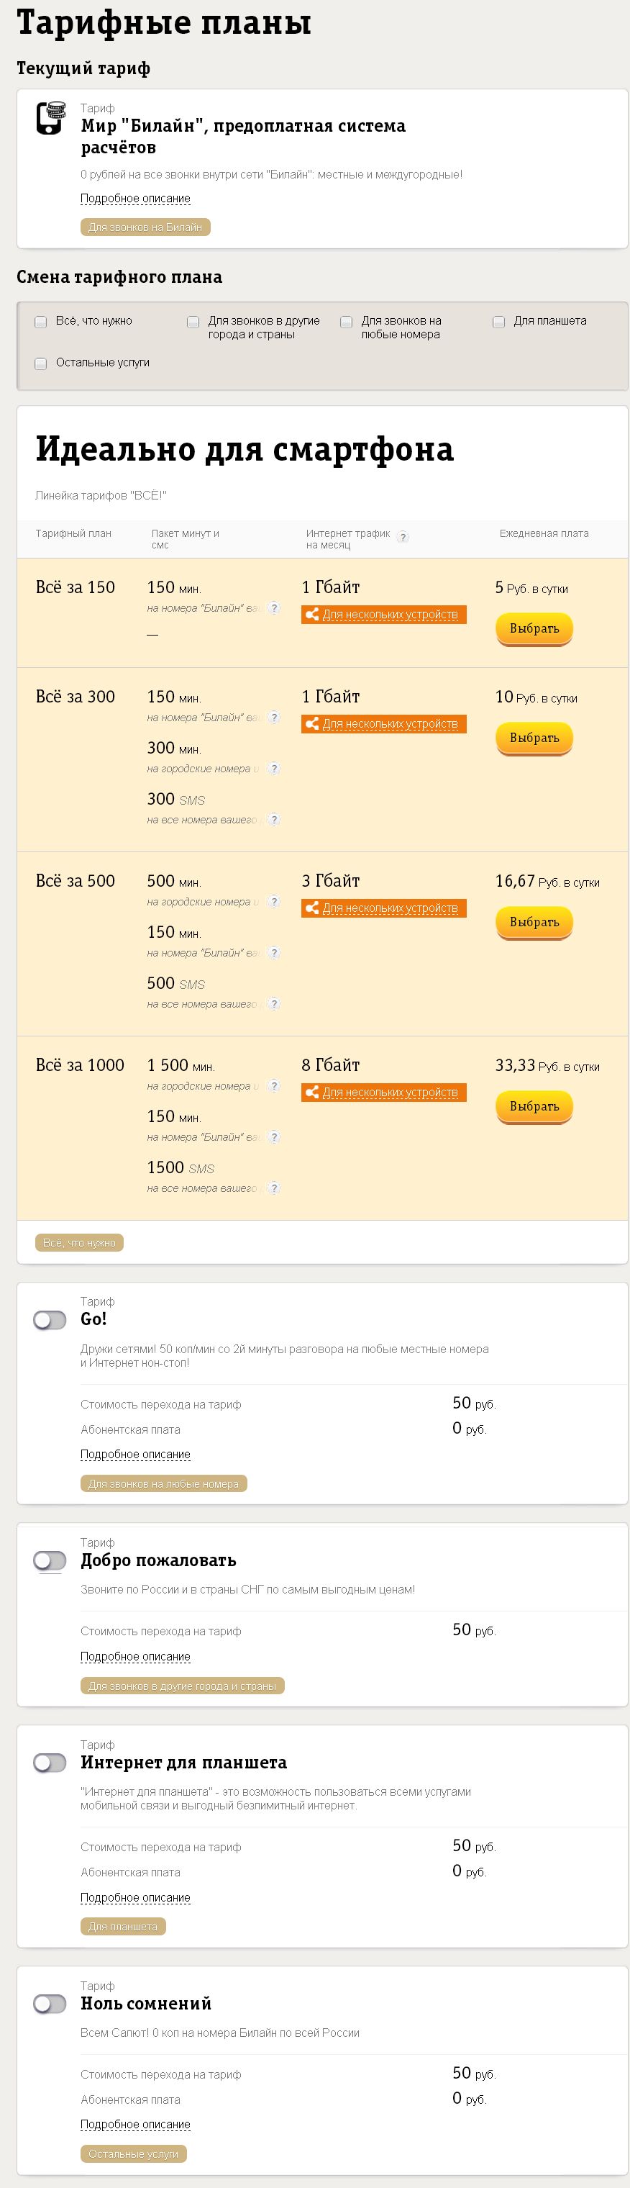Enable the 'Для планшета' filter checkbox
630x2188 pixels.
tap(498, 322)
